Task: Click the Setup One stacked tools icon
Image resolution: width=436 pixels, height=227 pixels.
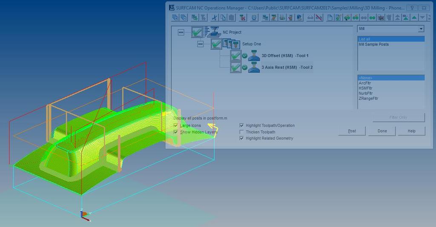Action: click(x=231, y=44)
